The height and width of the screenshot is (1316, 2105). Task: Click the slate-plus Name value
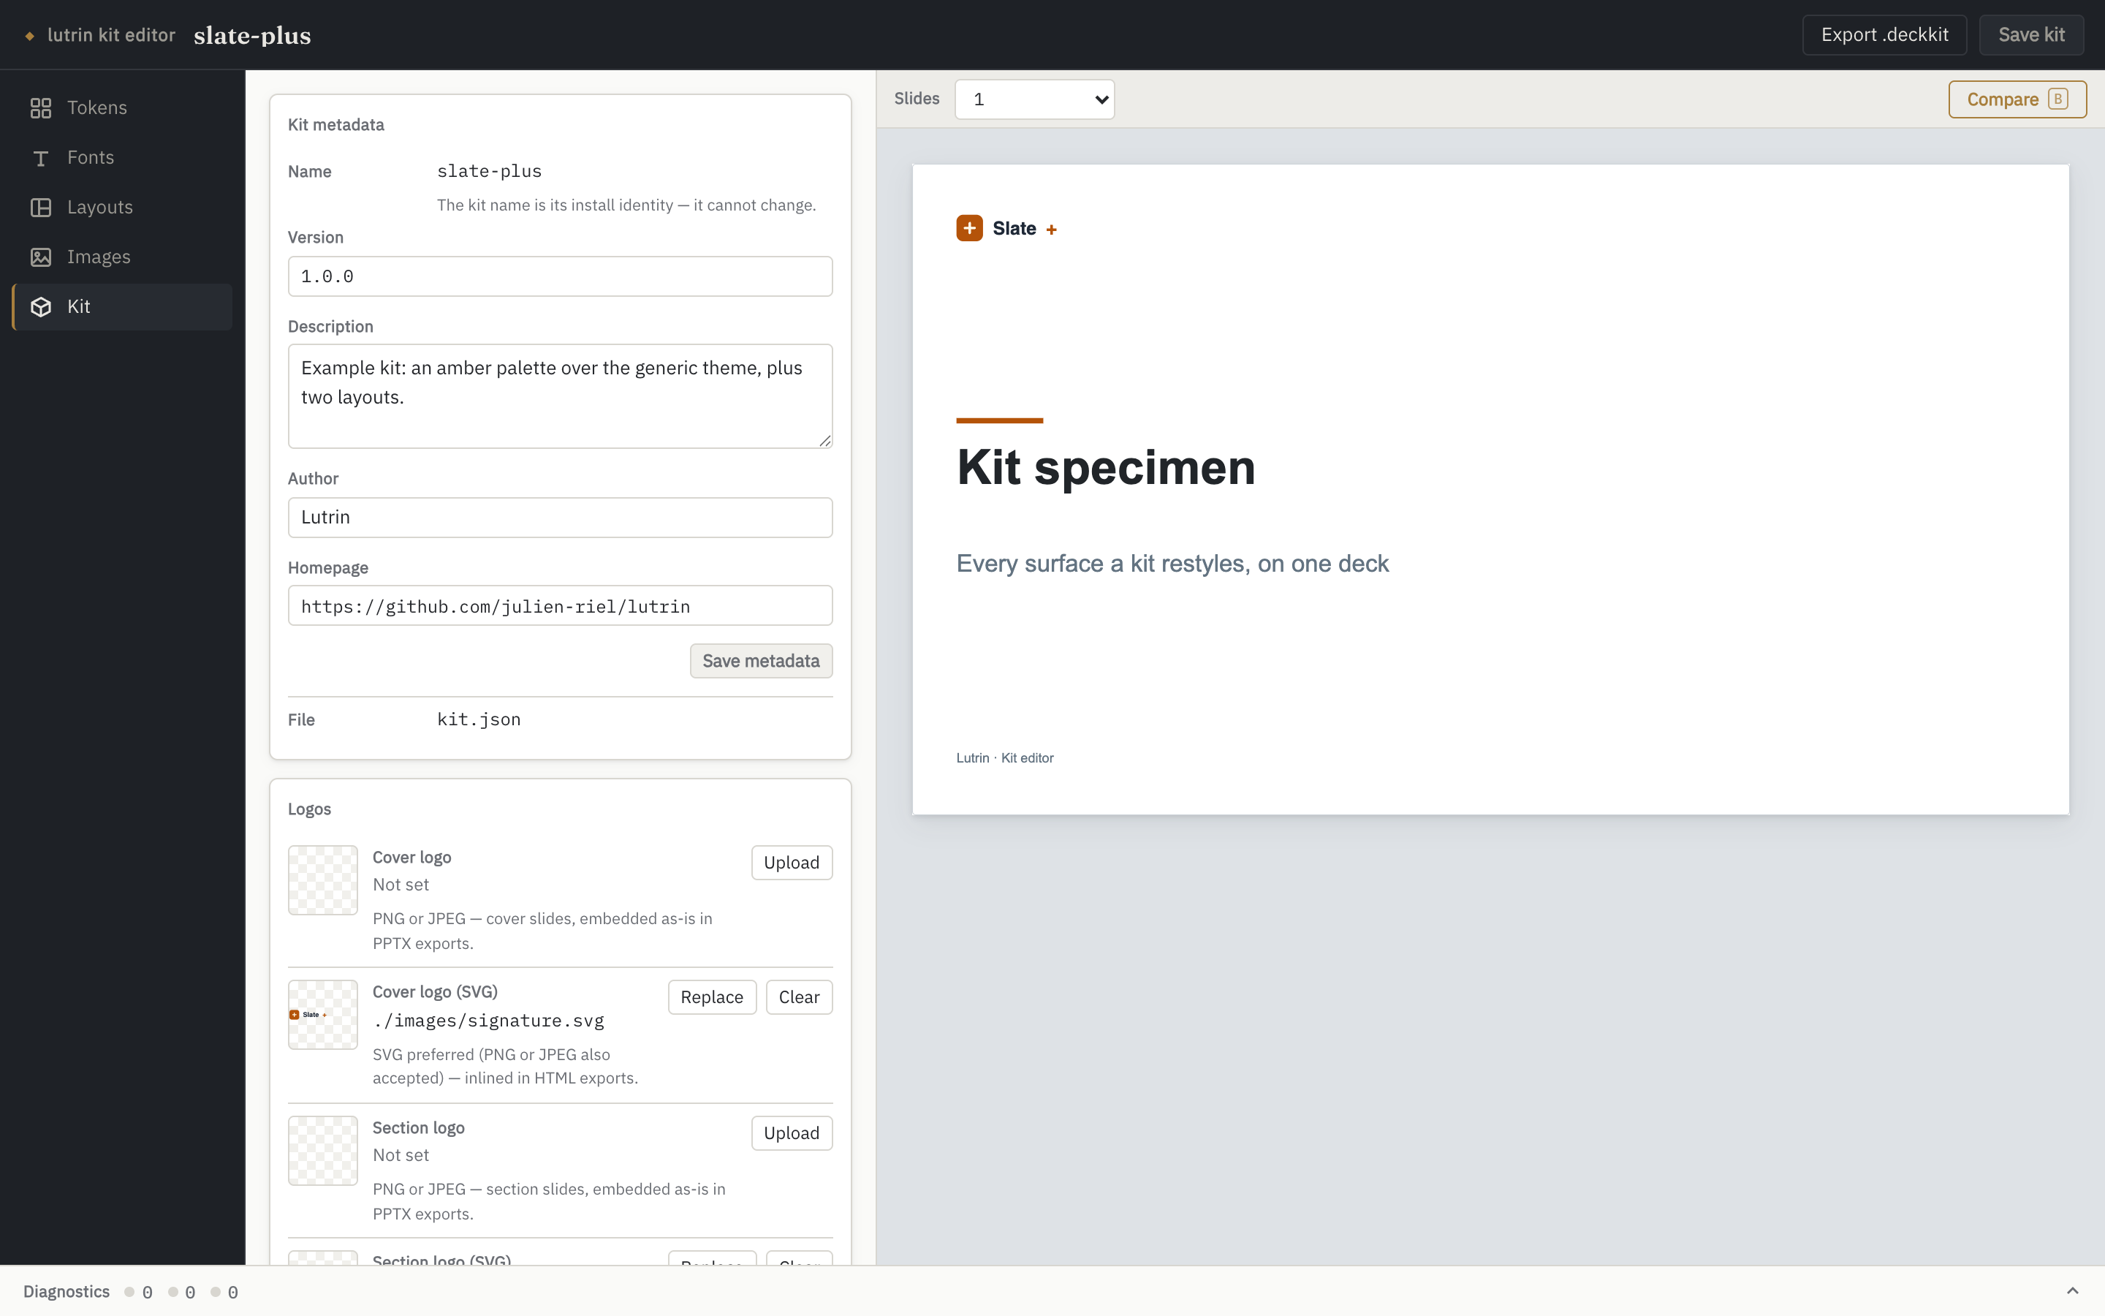(x=489, y=170)
